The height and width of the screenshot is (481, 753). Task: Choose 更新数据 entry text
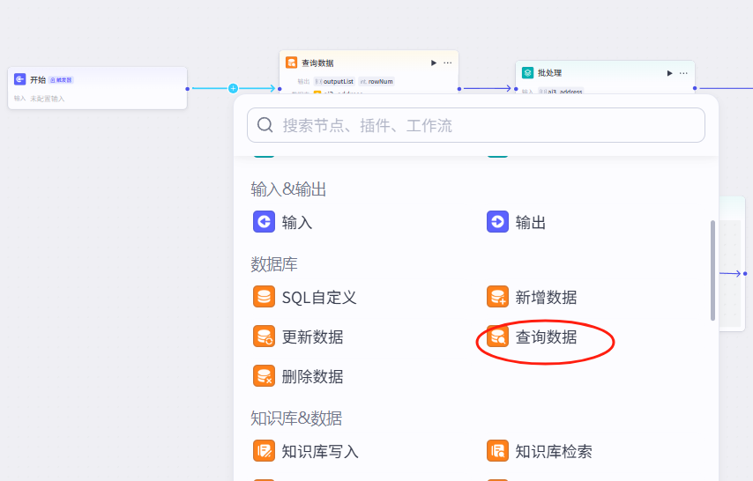coord(313,337)
